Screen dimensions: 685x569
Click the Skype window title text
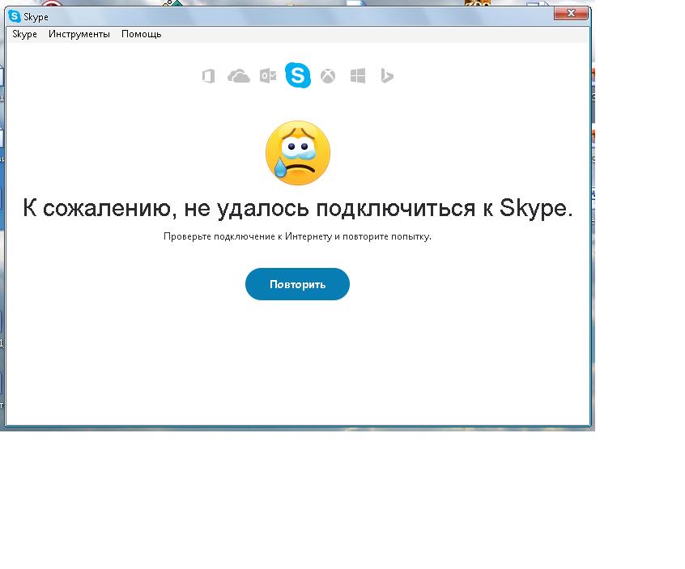pos(36,17)
